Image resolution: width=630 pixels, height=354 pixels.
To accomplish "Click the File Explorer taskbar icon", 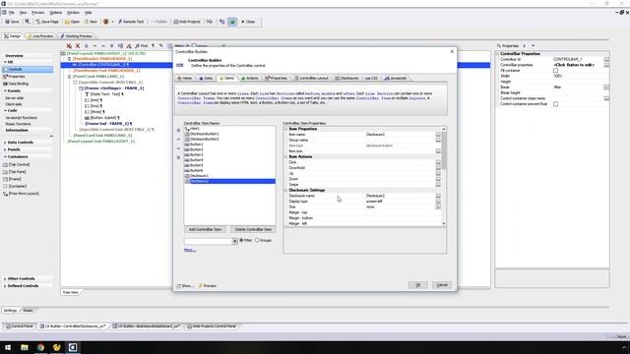I will point(25,347).
